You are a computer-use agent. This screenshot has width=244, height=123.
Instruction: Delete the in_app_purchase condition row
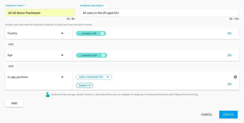click(235, 77)
